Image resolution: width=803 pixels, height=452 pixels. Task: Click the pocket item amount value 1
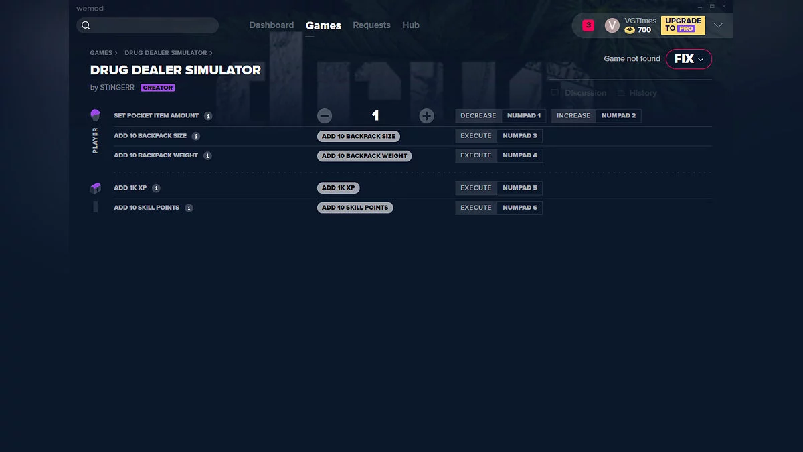375,116
